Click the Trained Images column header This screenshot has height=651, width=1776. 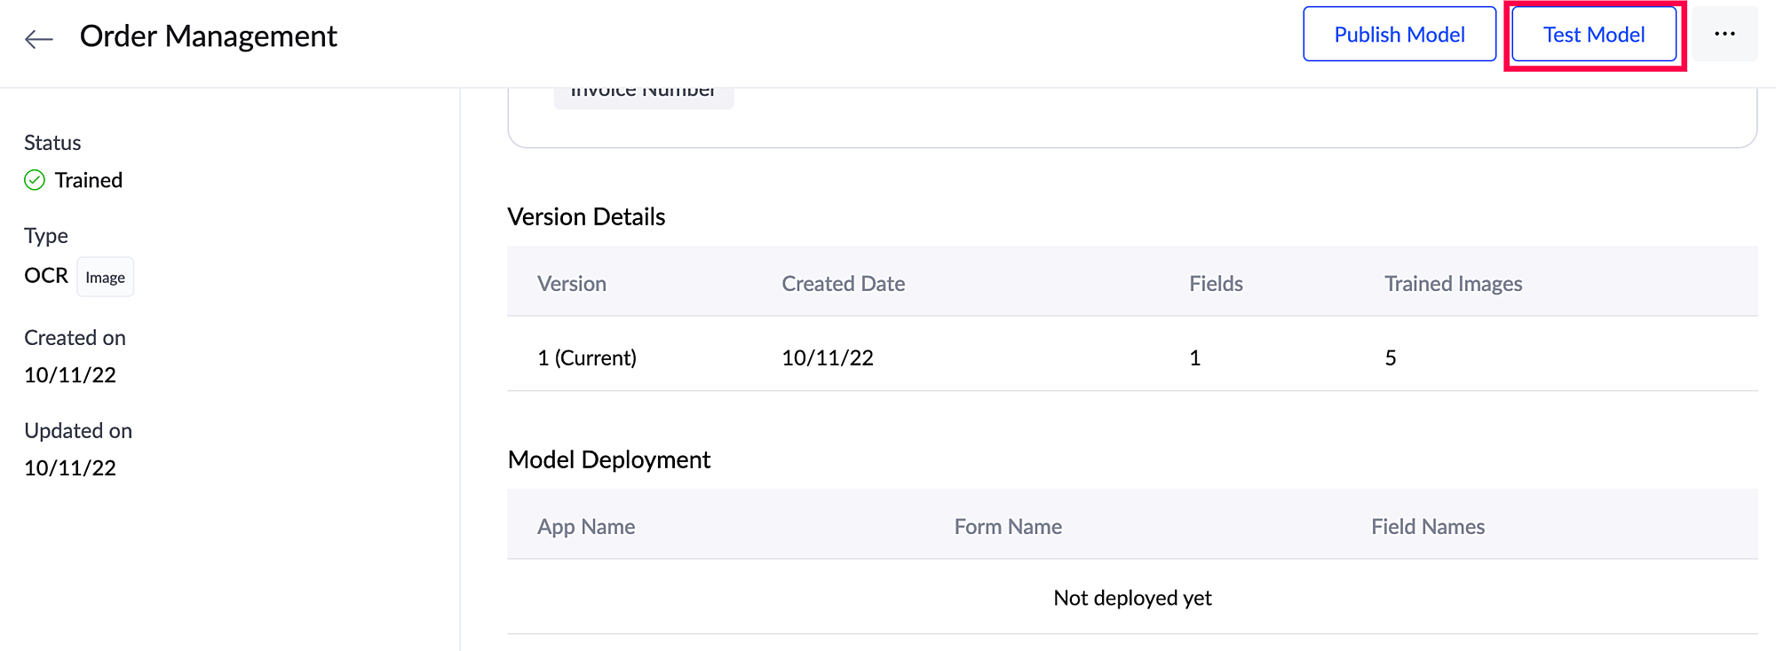point(1453,284)
